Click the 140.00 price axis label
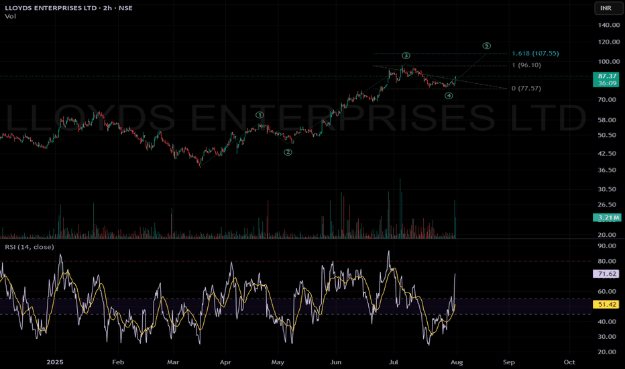The height and width of the screenshot is (369, 625). (609, 25)
